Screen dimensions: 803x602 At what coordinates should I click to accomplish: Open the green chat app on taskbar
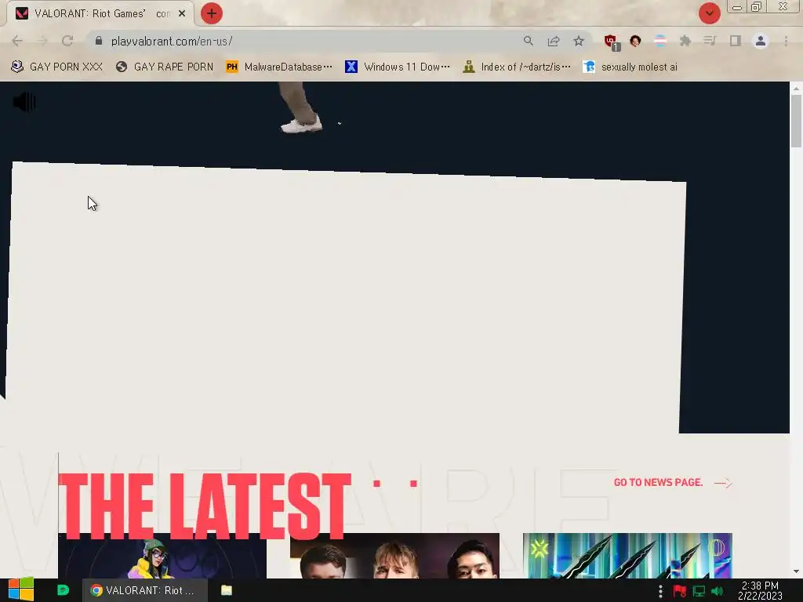point(63,590)
